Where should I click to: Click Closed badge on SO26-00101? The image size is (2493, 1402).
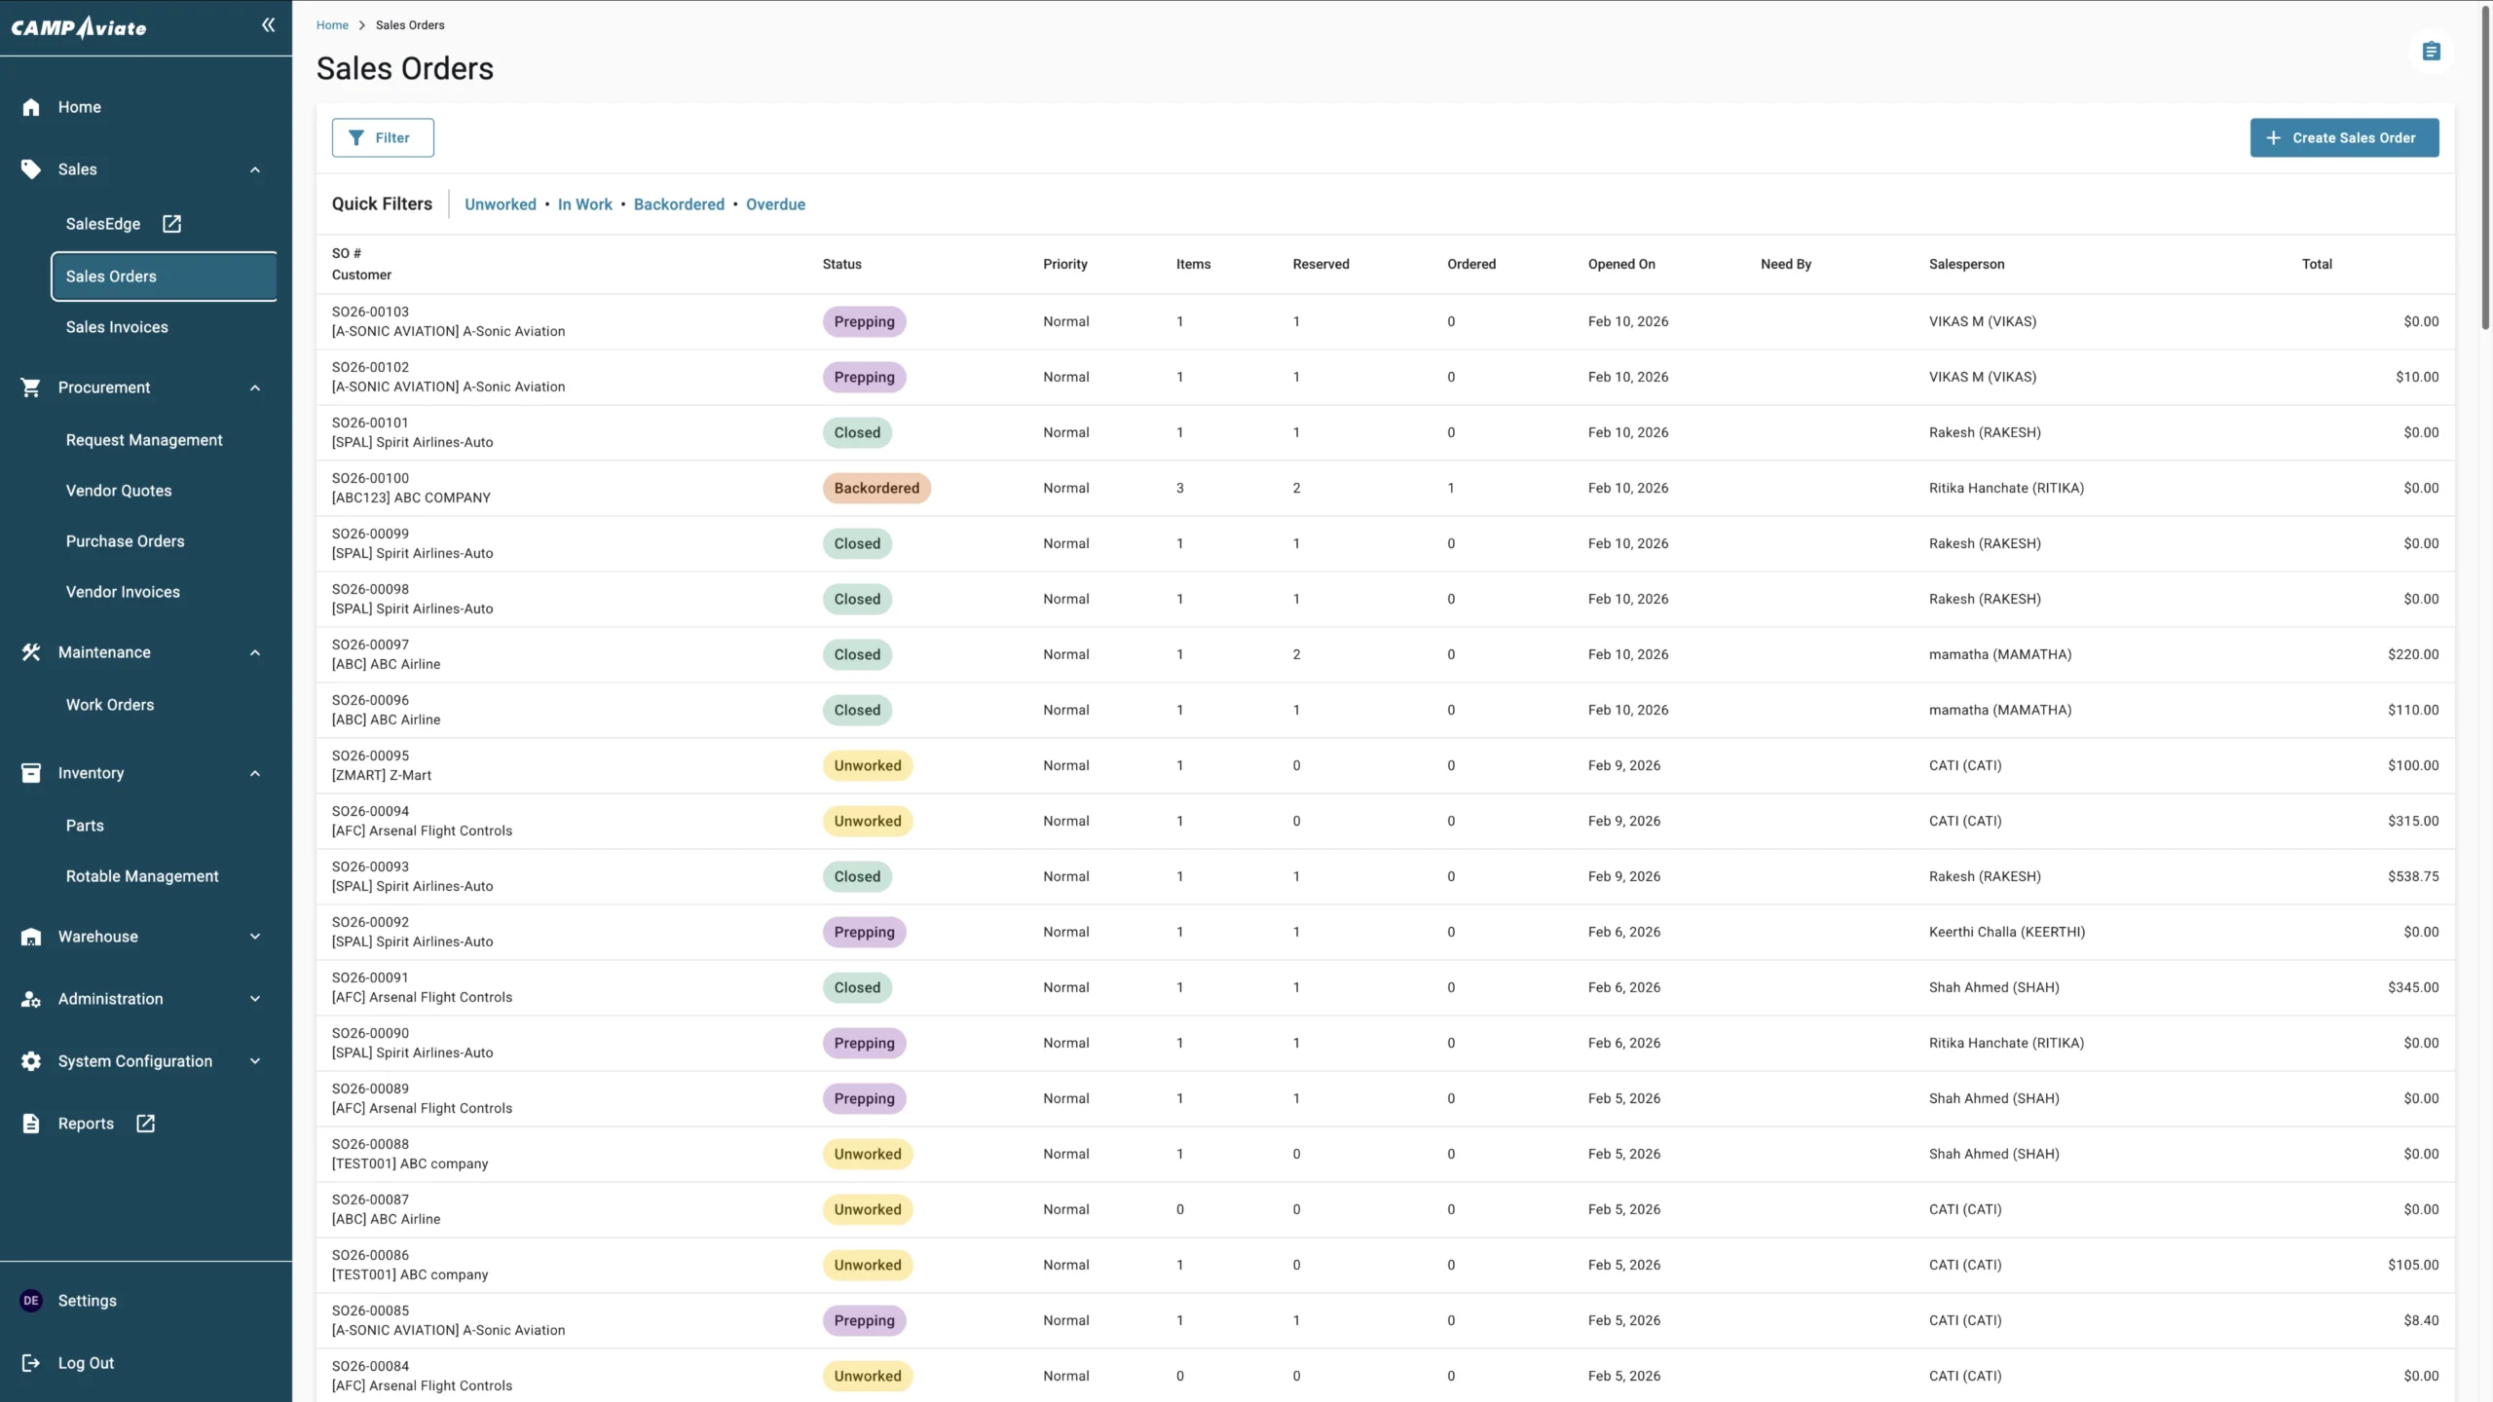click(857, 432)
